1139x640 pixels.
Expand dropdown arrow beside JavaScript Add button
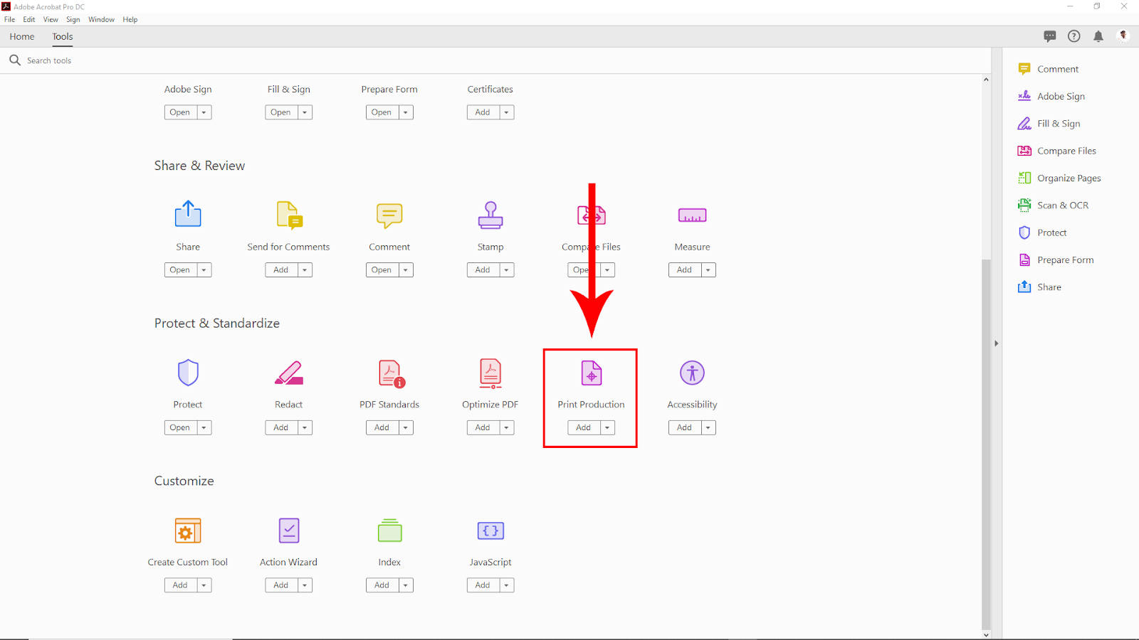[x=507, y=585]
